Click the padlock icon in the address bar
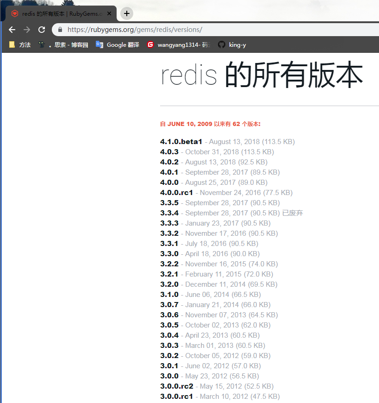This screenshot has width=379, height=403. 60,29
